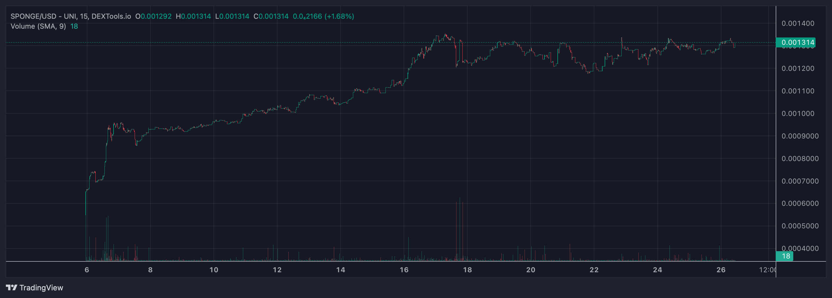Select date 6 on the time axis

[x=87, y=270]
